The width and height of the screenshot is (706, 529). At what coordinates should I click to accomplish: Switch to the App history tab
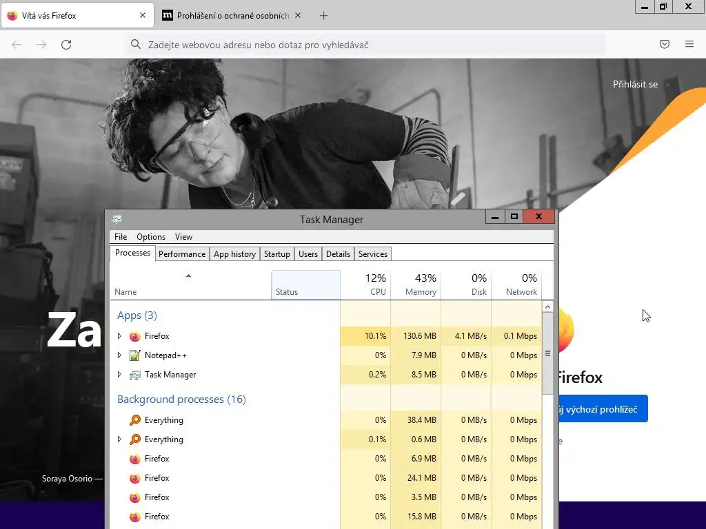tap(234, 254)
